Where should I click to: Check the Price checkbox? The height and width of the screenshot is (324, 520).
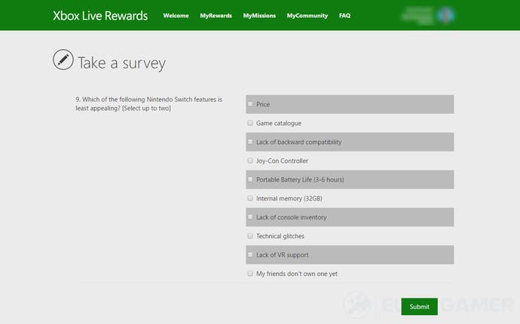click(x=250, y=104)
